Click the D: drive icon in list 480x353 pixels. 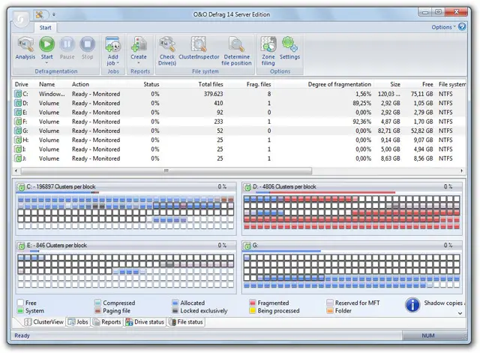click(18, 103)
